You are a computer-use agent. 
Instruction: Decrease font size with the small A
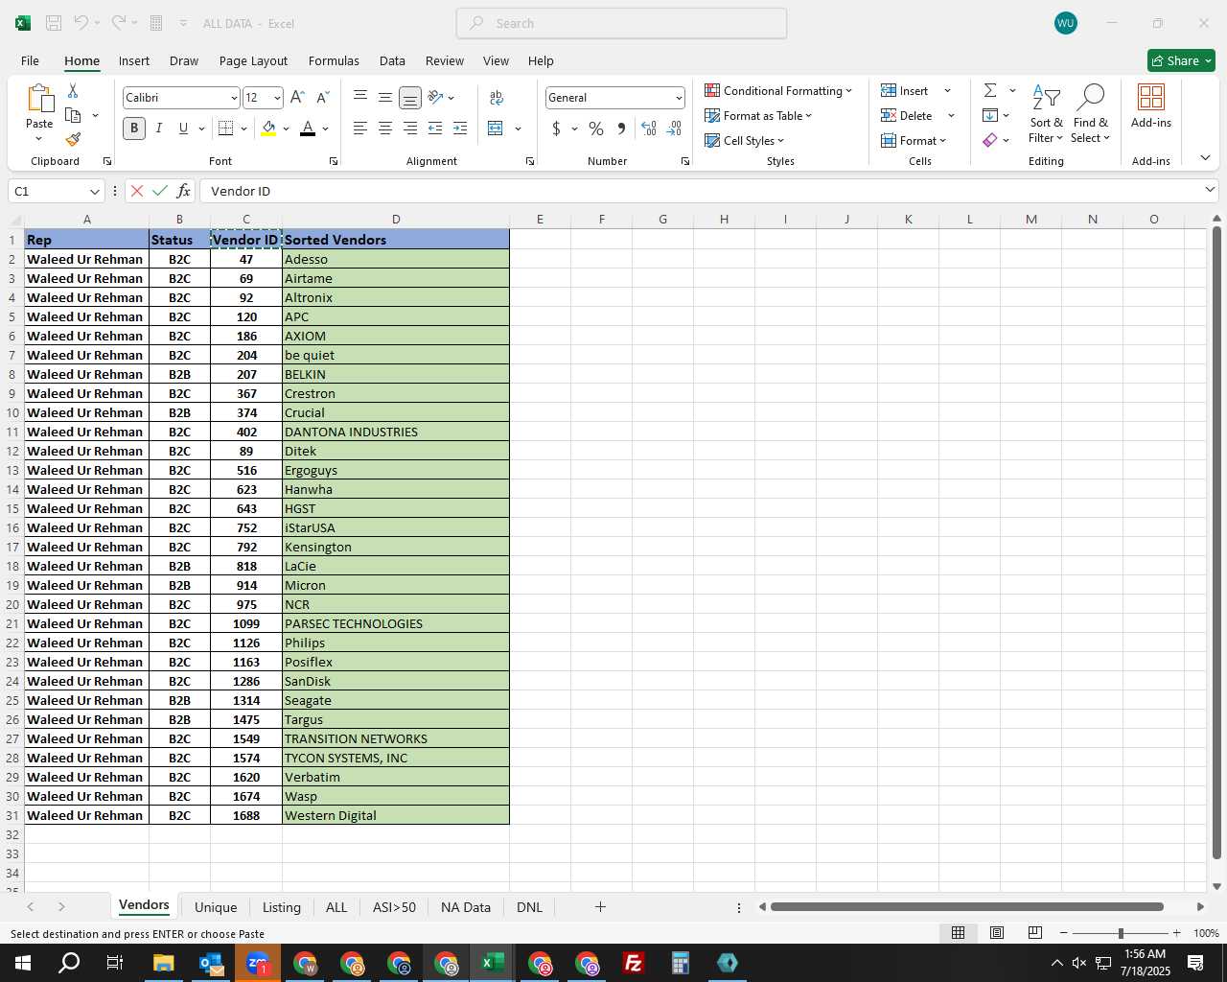tap(323, 98)
